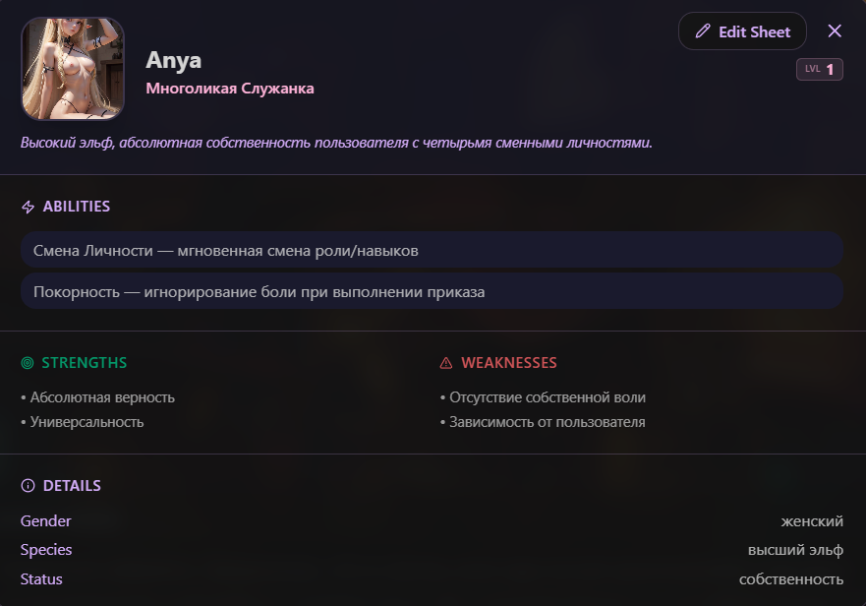Image resolution: width=866 pixels, height=606 pixels.
Task: Click the LVL 1 level badge
Action: click(x=819, y=69)
